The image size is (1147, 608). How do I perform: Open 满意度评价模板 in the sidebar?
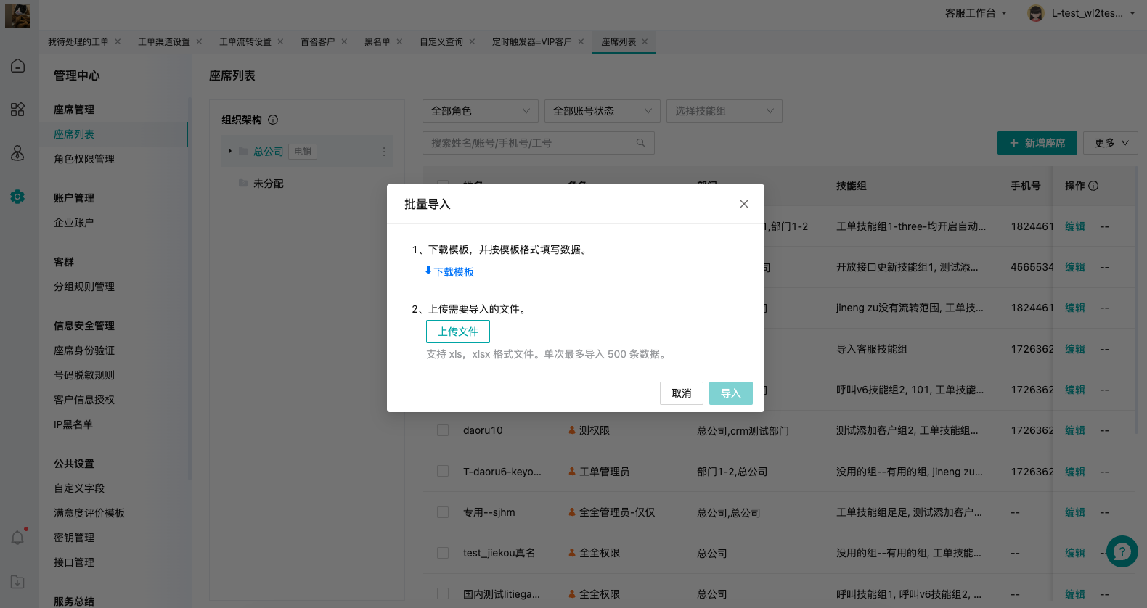click(x=89, y=513)
